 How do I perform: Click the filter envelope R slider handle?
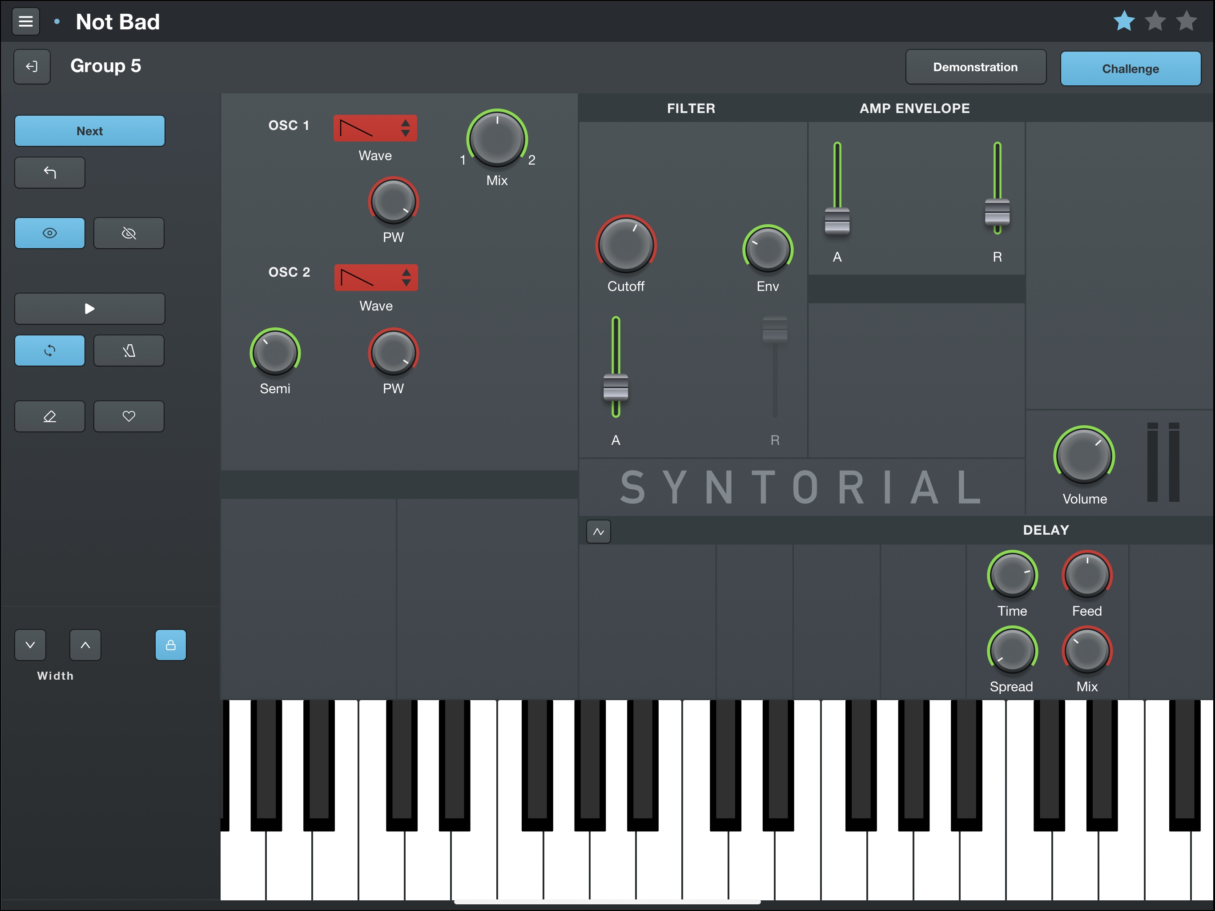[x=775, y=330]
